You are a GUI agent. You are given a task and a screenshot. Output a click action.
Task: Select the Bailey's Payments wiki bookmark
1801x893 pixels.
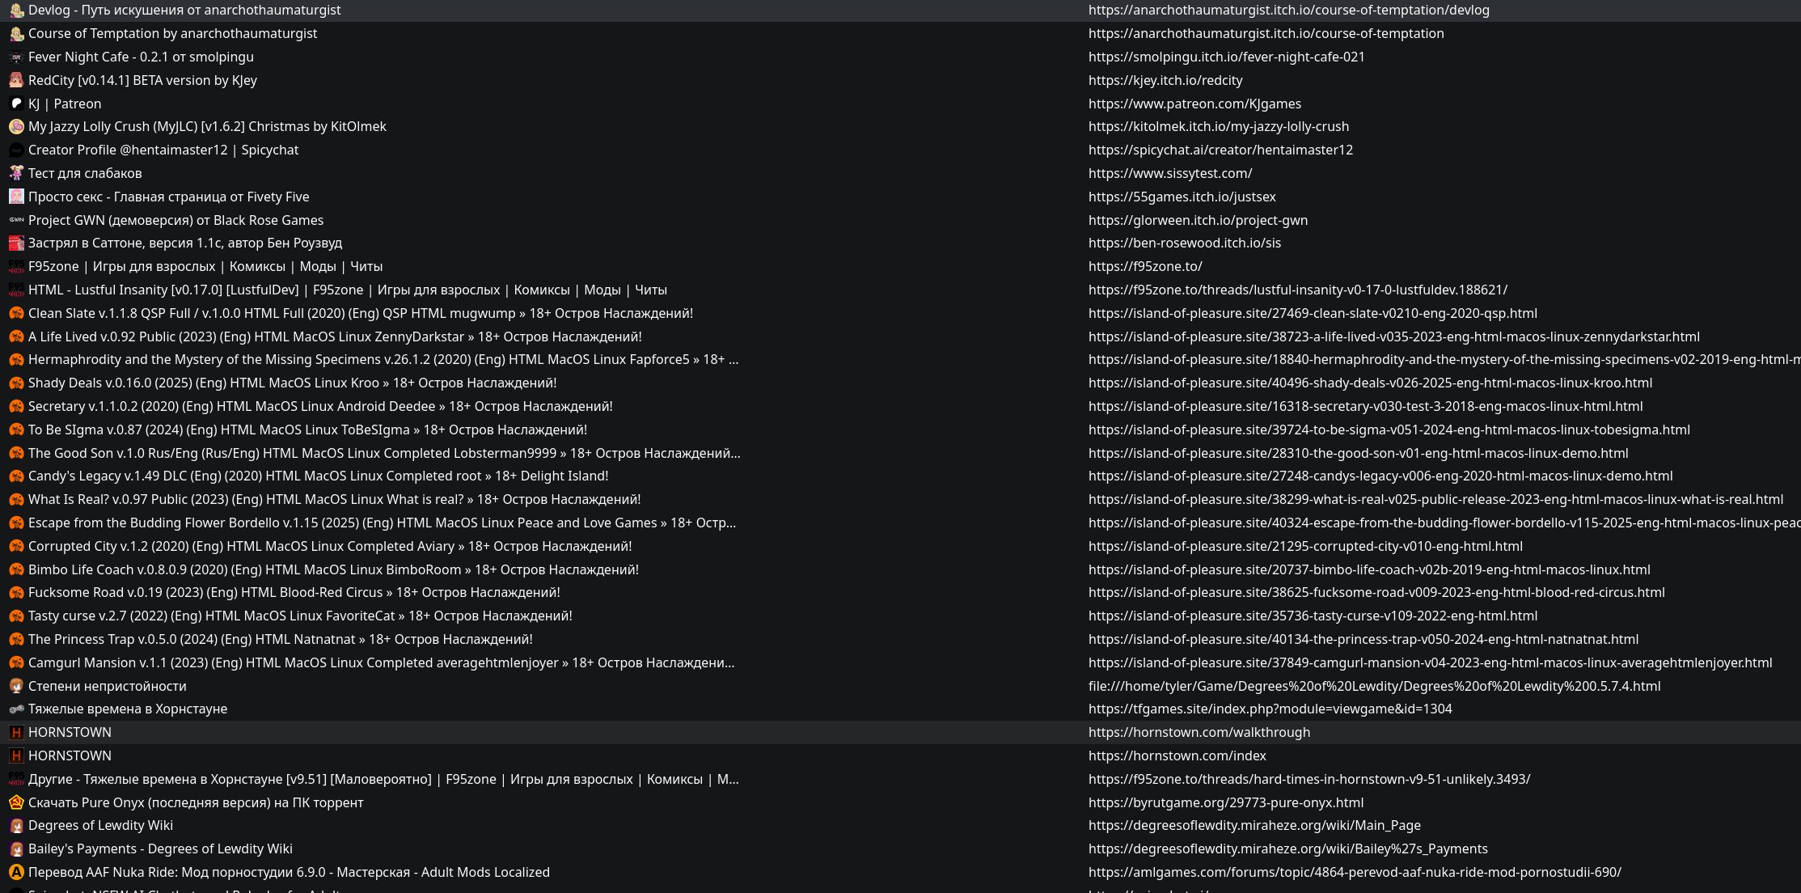[x=160, y=849]
